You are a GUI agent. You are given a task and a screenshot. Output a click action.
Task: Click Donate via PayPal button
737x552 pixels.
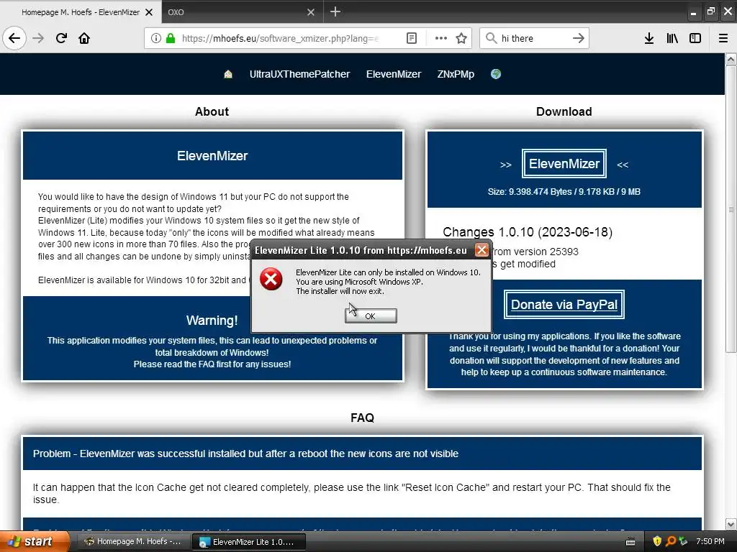pos(564,305)
